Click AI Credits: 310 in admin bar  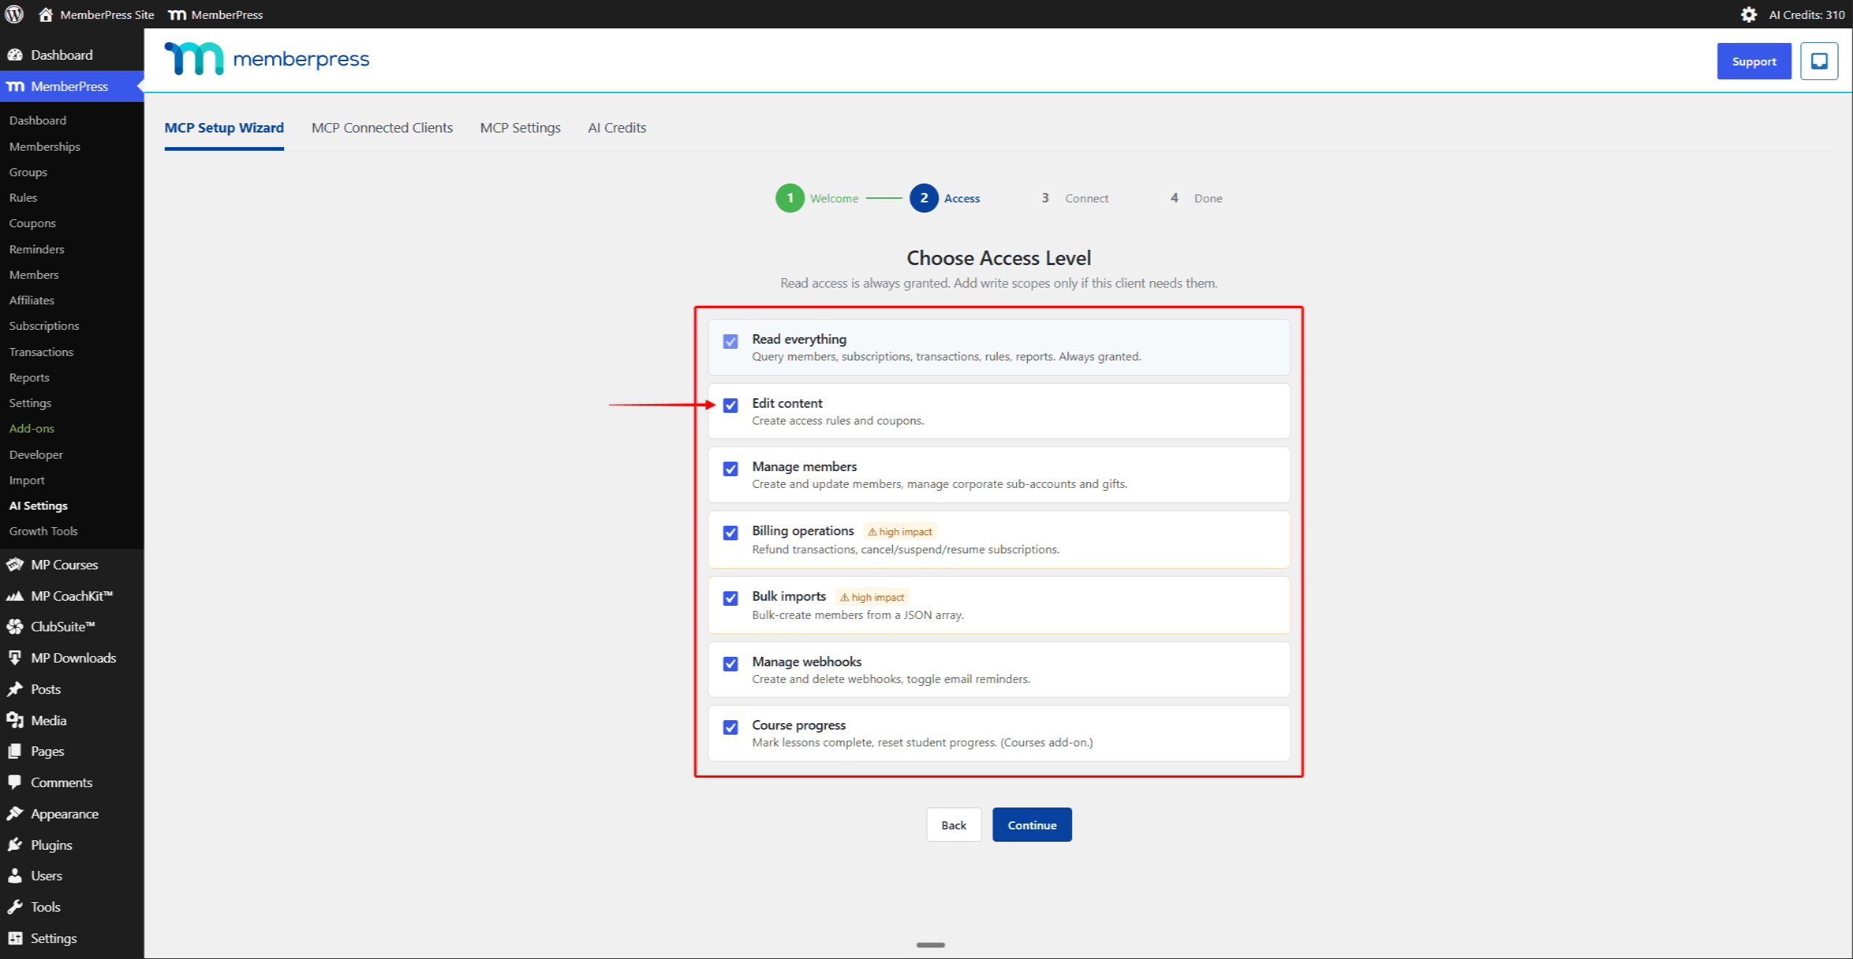click(x=1806, y=15)
